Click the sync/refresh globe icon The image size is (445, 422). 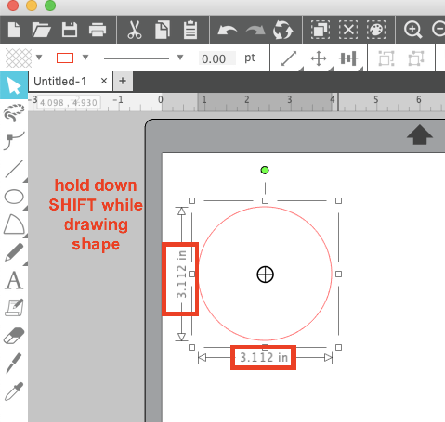(283, 30)
